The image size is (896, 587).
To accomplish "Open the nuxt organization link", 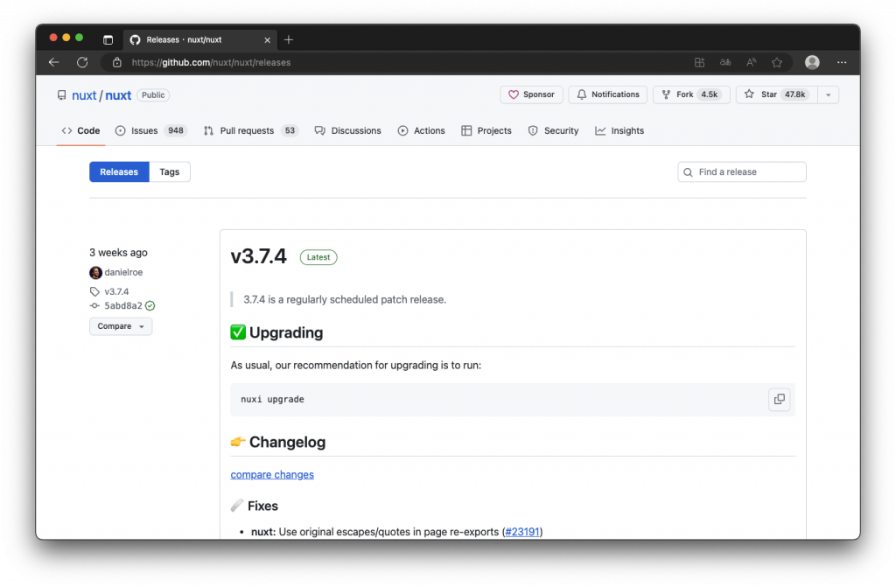I will [x=84, y=95].
